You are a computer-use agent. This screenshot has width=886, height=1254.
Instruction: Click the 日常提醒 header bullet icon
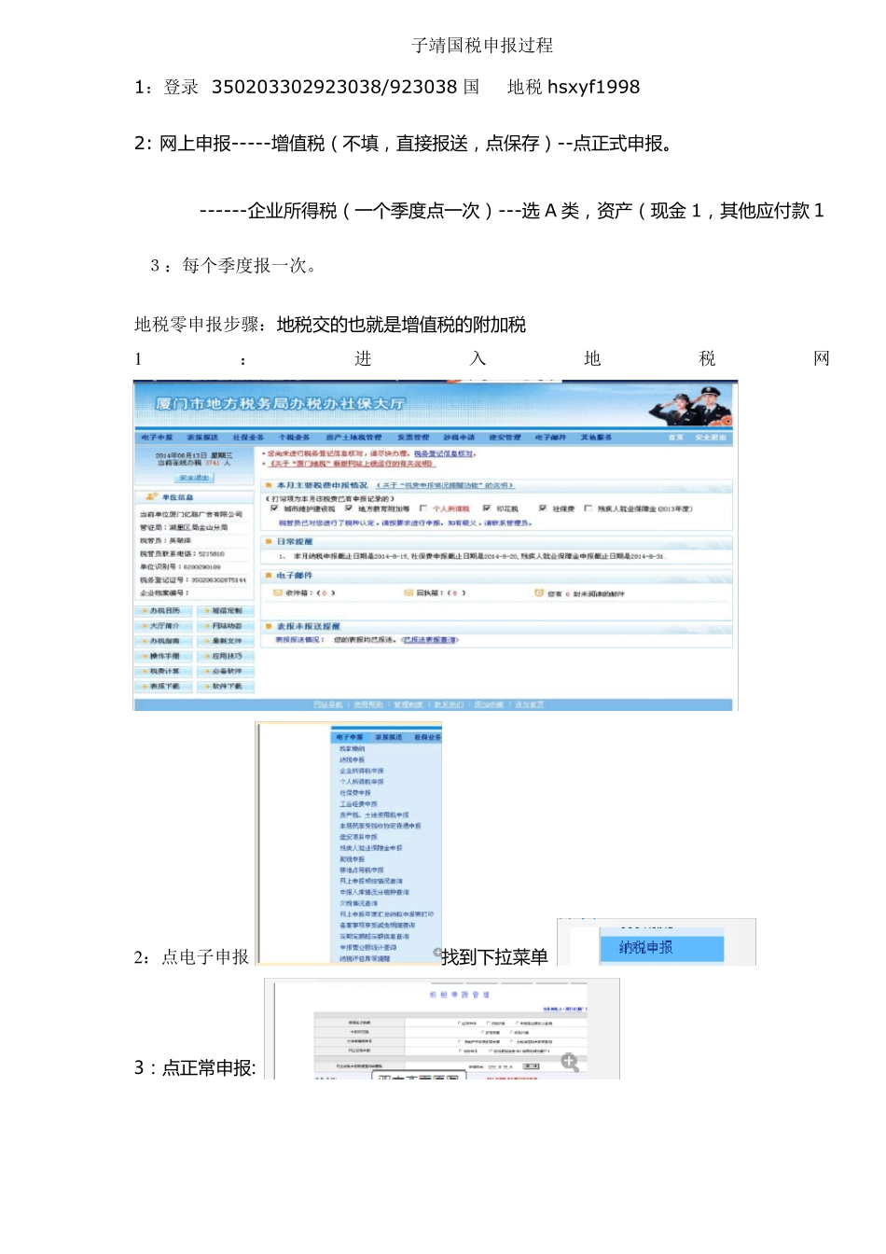[x=268, y=541]
